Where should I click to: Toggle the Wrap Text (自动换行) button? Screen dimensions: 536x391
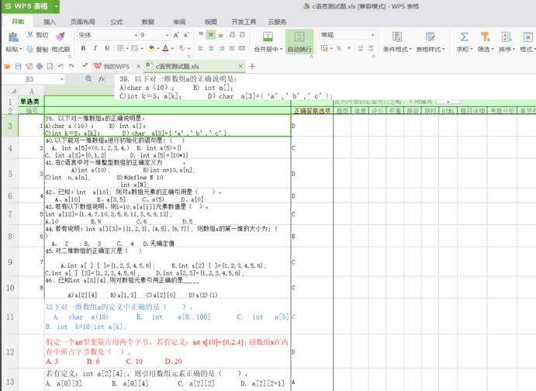coord(299,42)
